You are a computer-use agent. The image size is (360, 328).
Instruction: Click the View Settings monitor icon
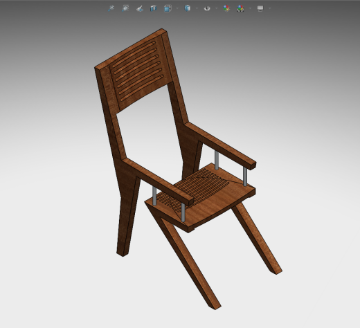pos(260,8)
